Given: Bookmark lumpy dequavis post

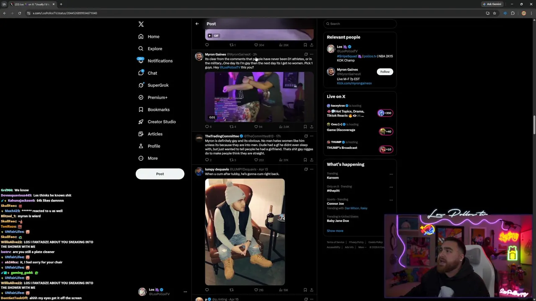Looking at the screenshot, I should tap(305, 290).
